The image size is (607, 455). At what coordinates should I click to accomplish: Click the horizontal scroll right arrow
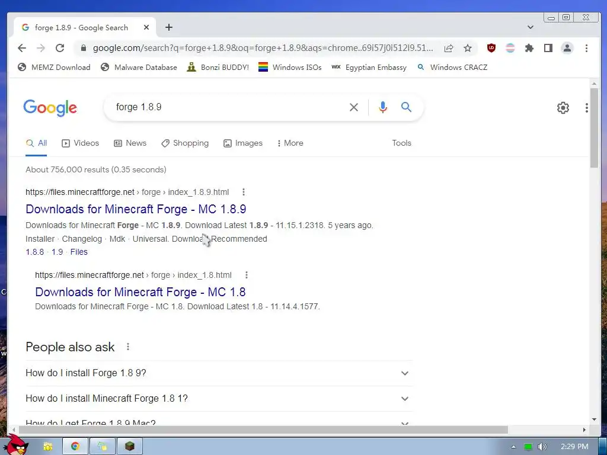pyautogui.click(x=584, y=430)
